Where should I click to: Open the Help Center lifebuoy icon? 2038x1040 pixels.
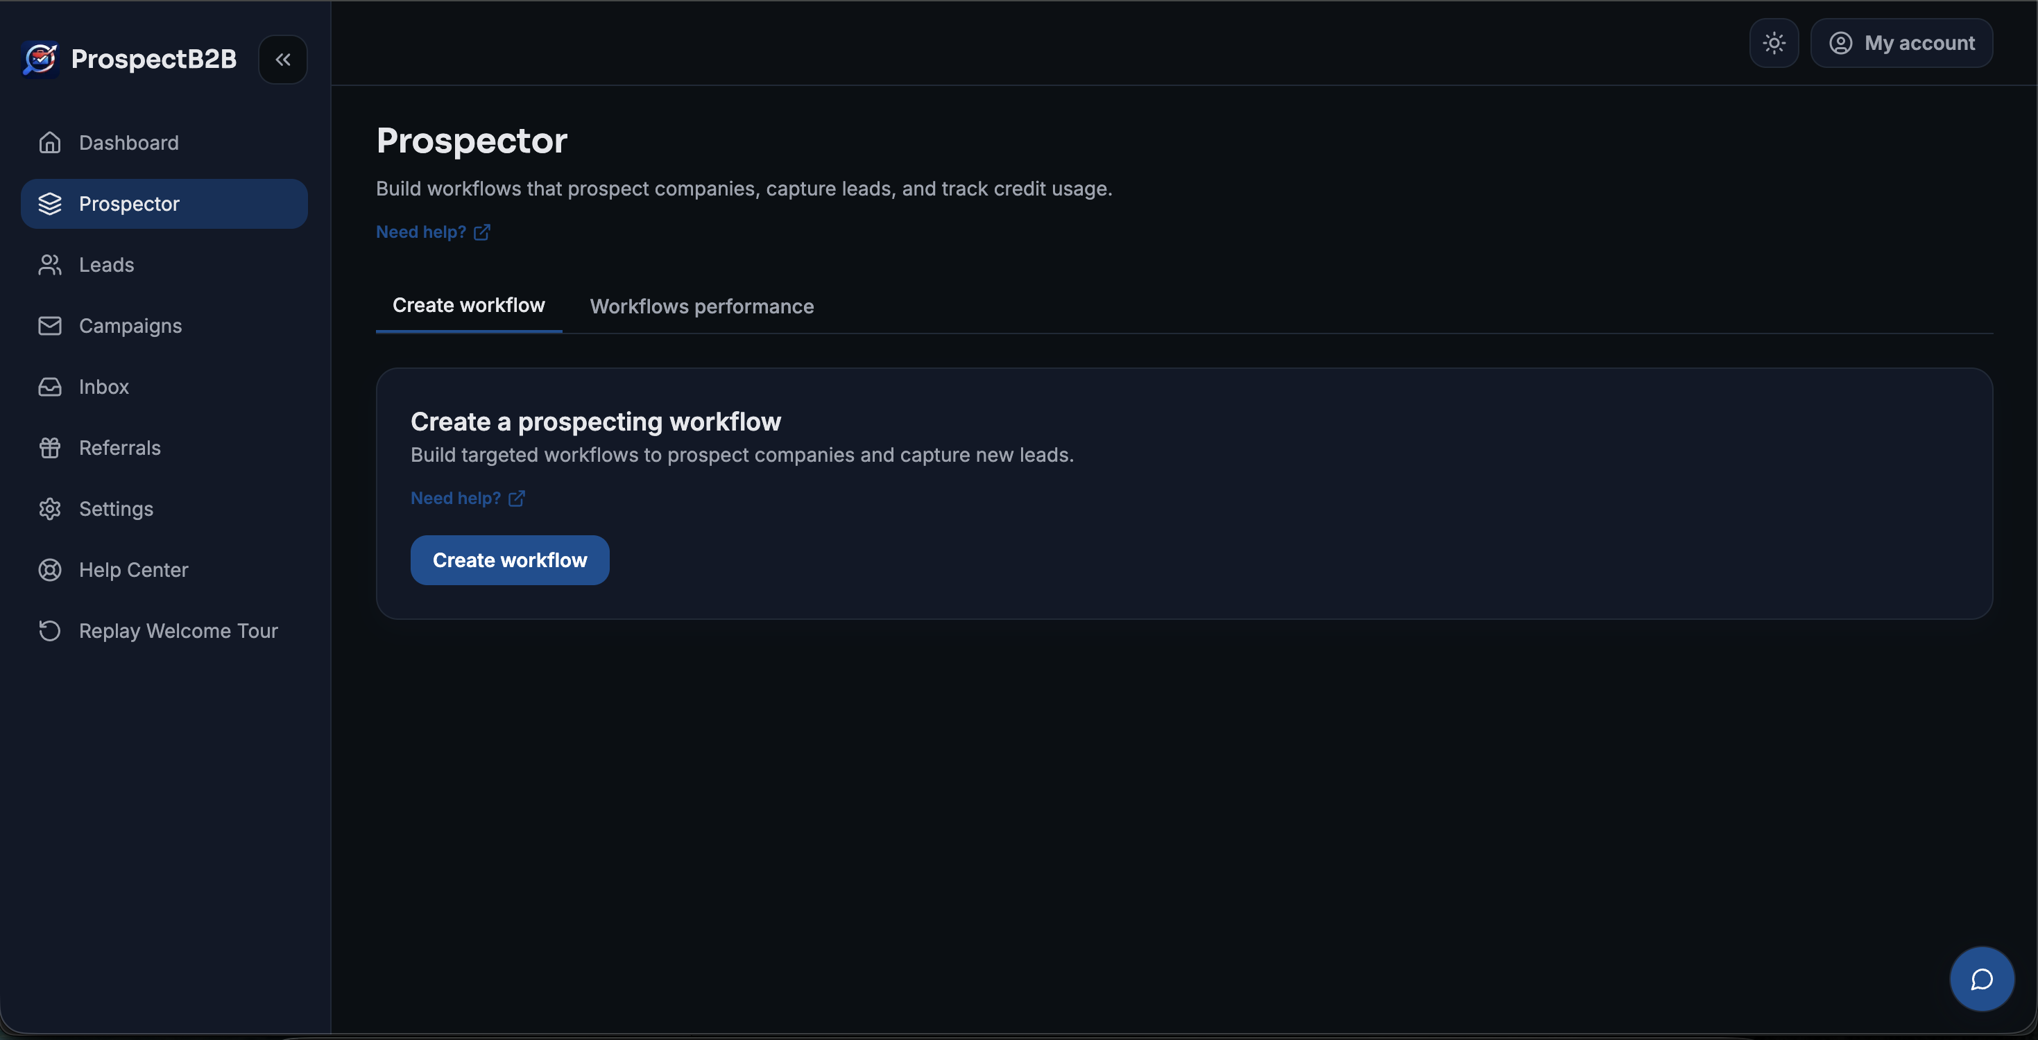pyautogui.click(x=50, y=569)
